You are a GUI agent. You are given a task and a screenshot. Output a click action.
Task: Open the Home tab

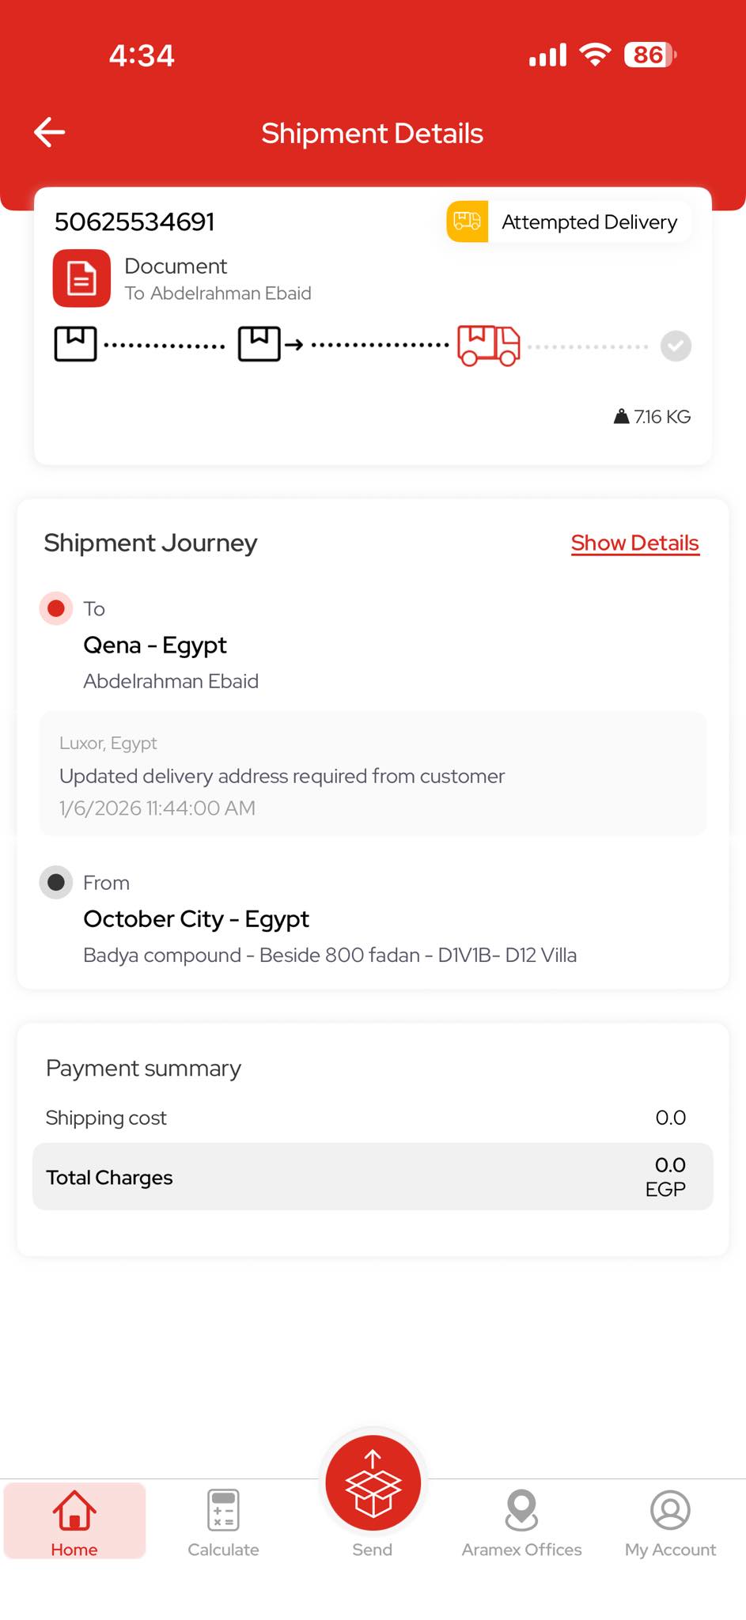[x=74, y=1521]
